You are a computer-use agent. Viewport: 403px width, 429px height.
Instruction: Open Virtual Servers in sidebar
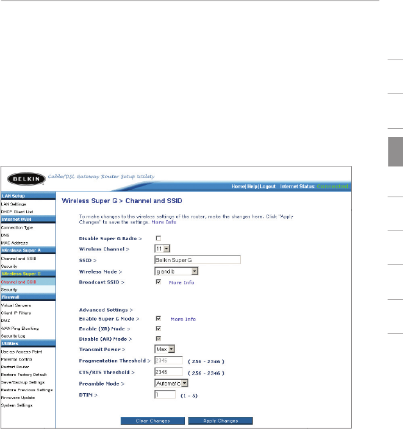click(x=16, y=305)
